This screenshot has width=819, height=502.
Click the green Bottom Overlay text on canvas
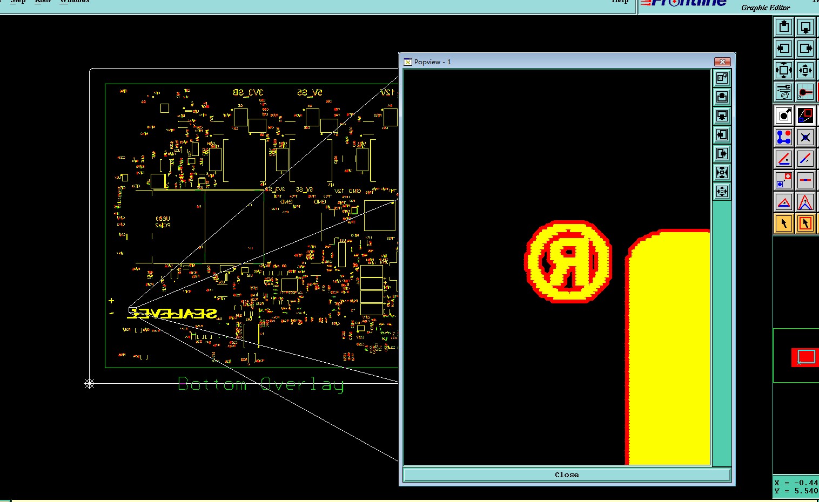point(261,384)
